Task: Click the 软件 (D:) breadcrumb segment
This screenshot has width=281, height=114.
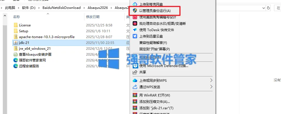Action: click(x=29, y=8)
